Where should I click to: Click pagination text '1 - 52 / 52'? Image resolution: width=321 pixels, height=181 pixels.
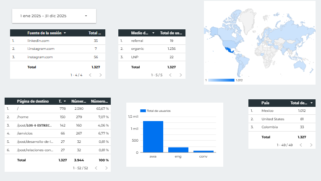pyautogui.click(x=81, y=168)
